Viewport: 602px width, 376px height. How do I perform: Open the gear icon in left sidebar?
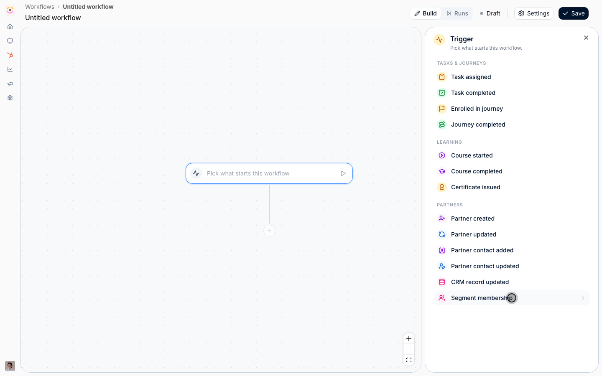coord(10,98)
